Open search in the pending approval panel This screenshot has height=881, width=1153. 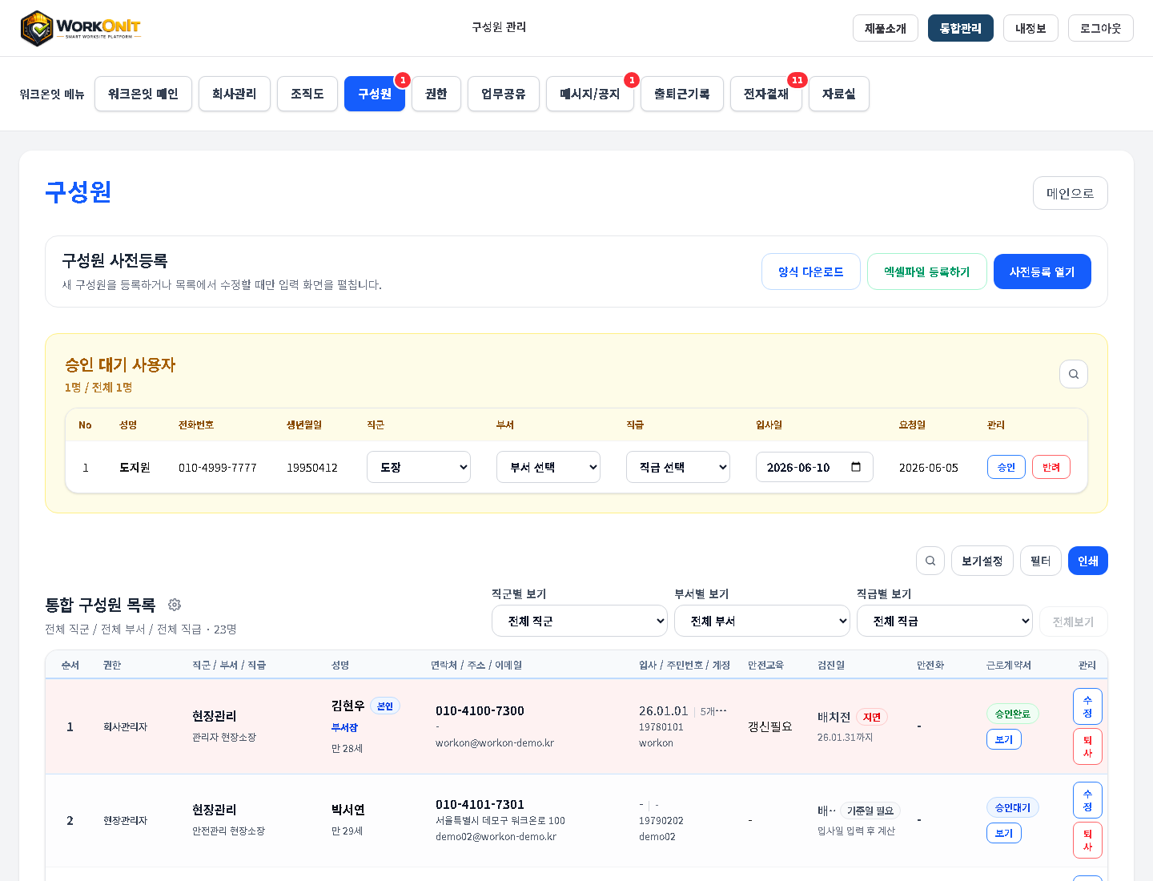(1074, 374)
